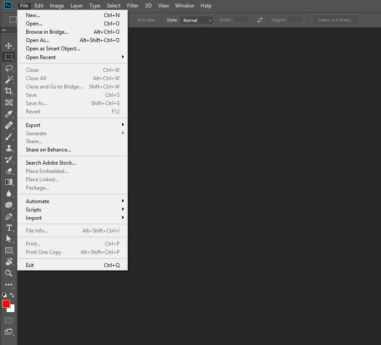Select the Clone Stamp tool
The image size is (381, 345).
[9, 148]
